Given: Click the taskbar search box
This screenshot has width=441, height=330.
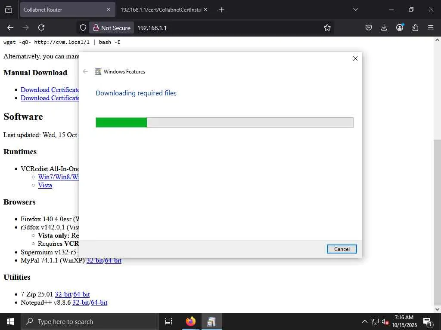Looking at the screenshot, I should 90,321.
